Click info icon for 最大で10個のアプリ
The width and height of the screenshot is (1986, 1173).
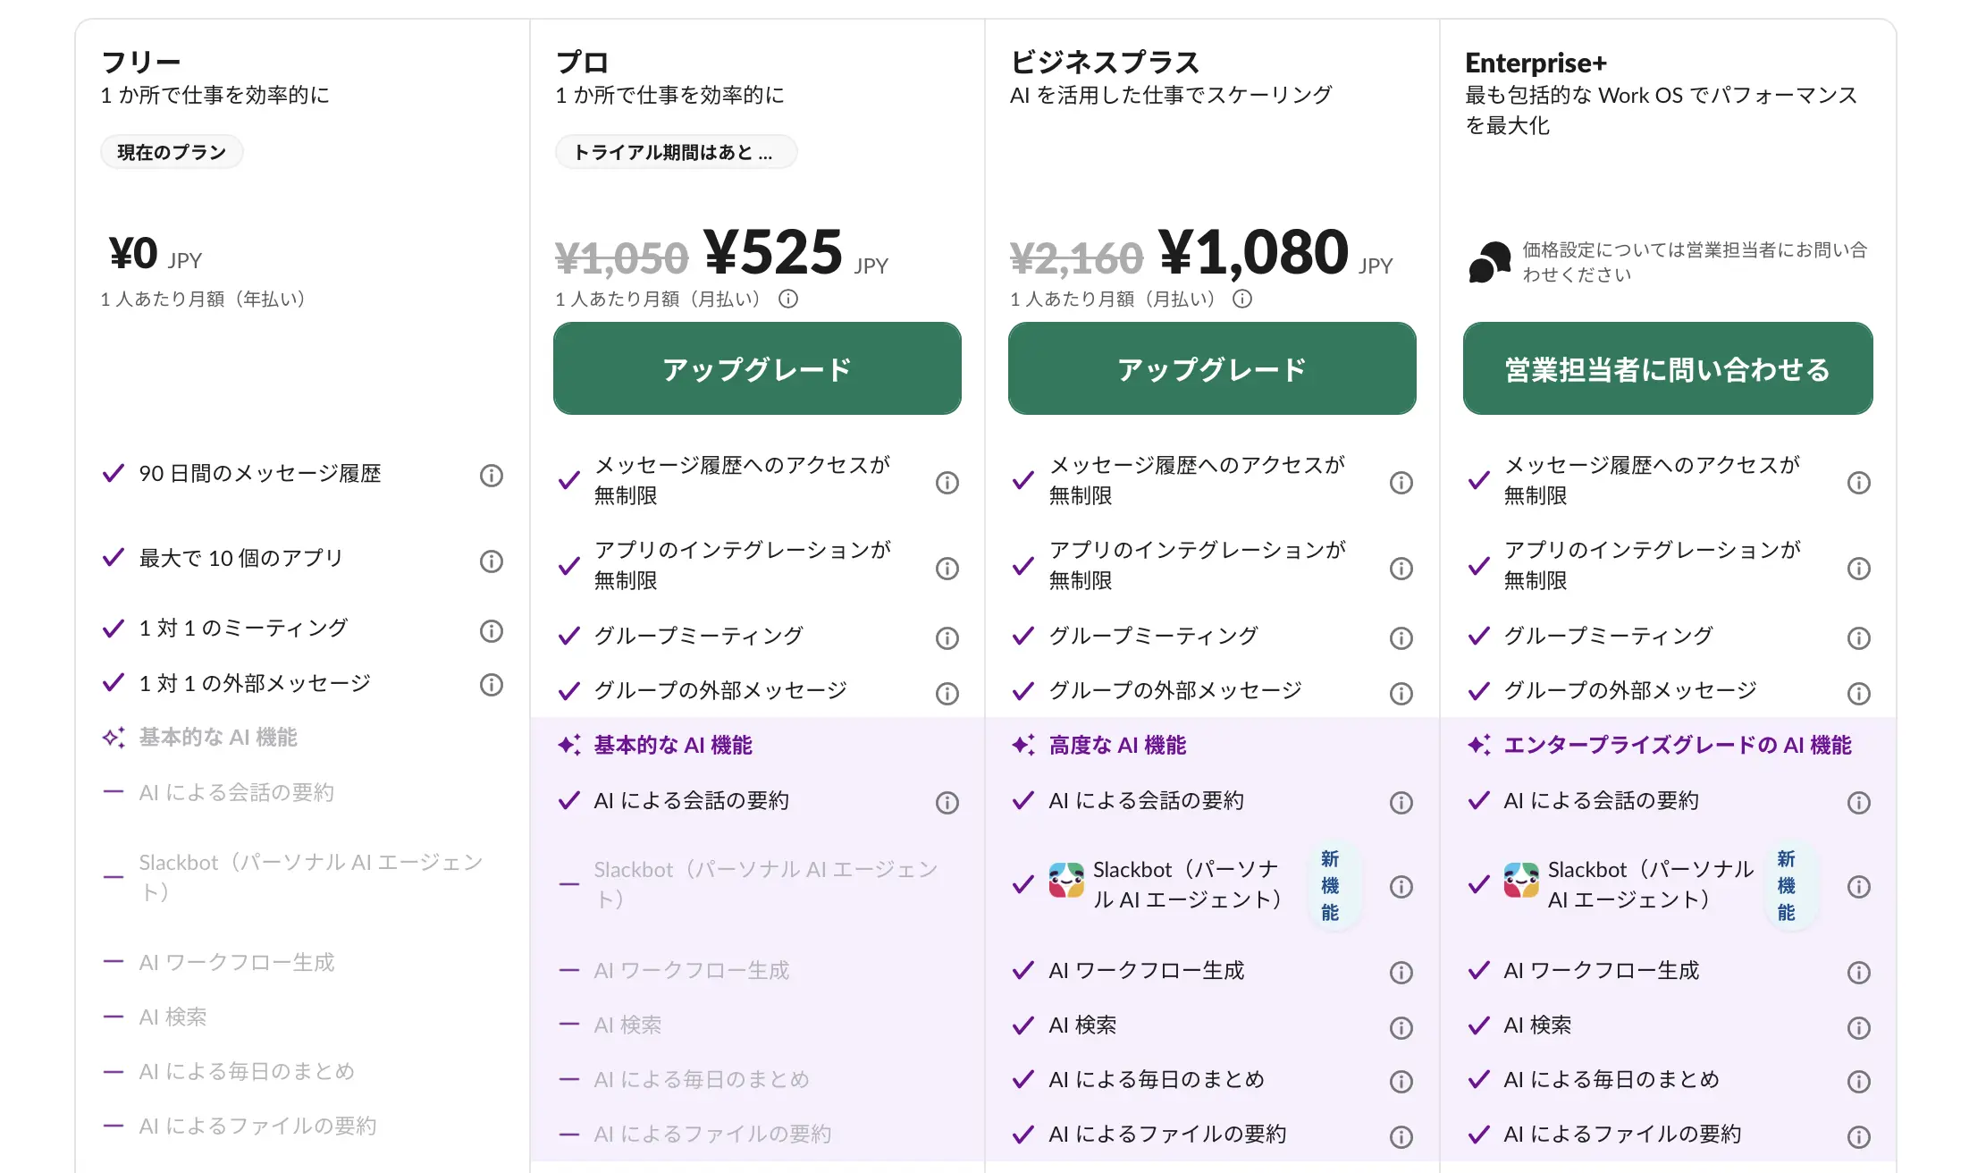pyautogui.click(x=492, y=561)
